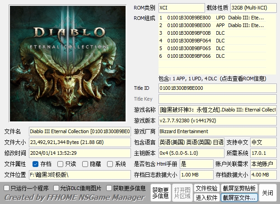This screenshot has width=280, height=204.
Task: Click 截屏至剪贴板 button
Action: 239,188
